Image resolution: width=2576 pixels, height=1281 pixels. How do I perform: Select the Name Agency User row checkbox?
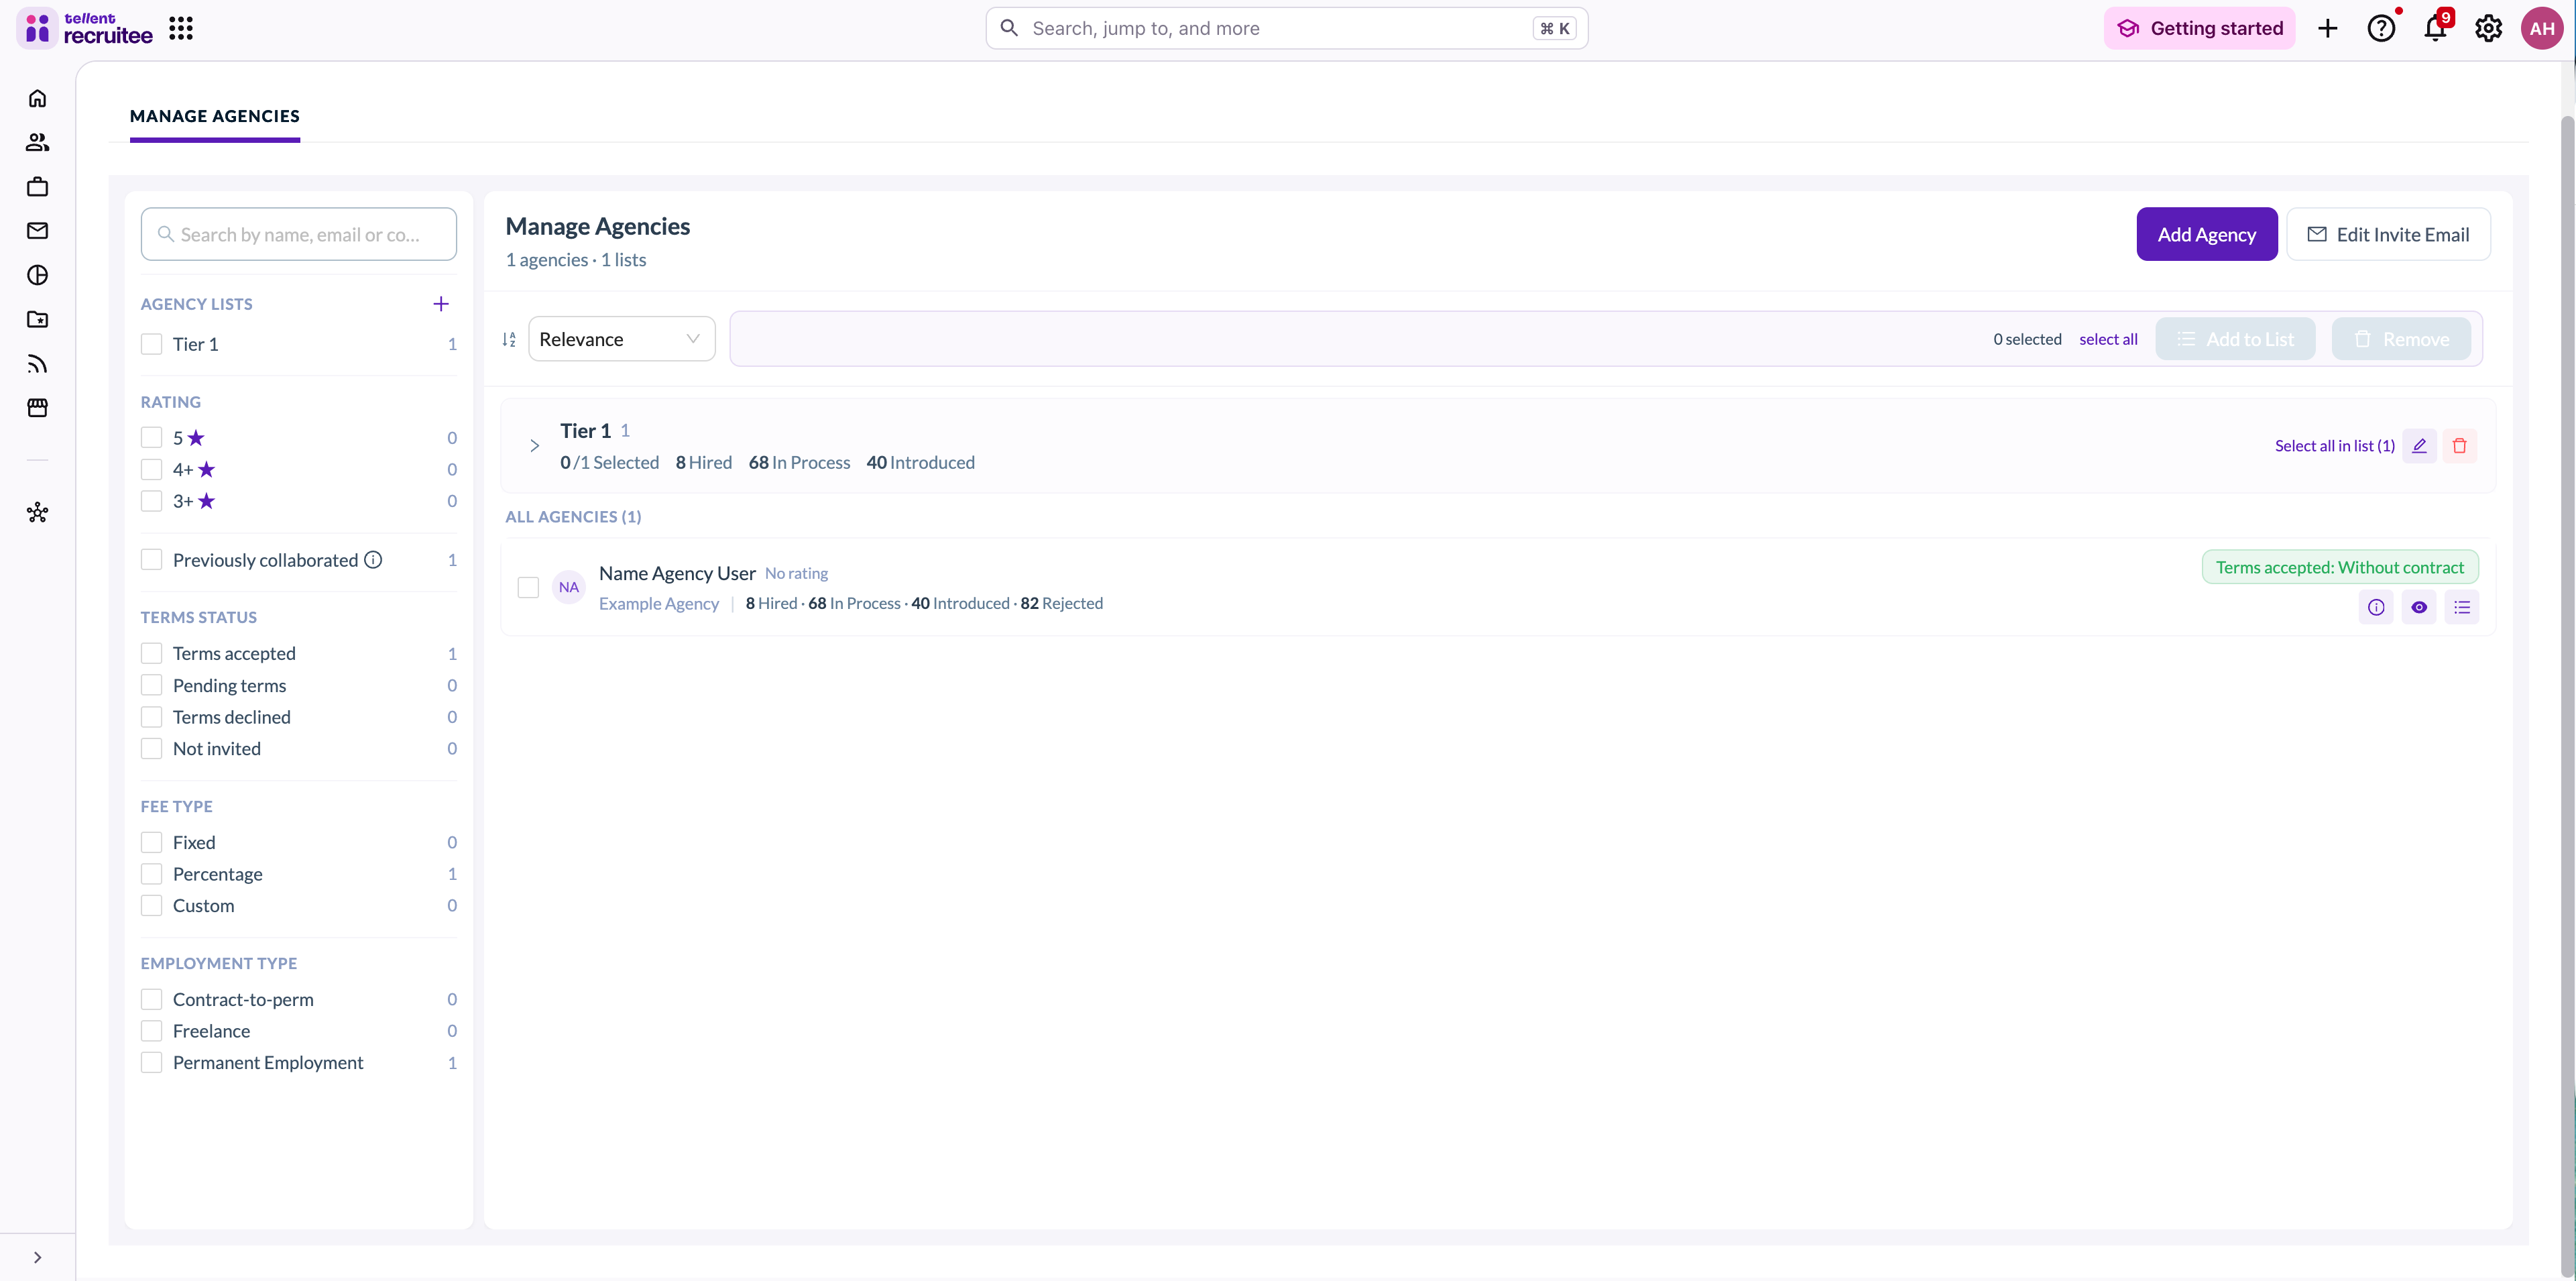coord(529,587)
